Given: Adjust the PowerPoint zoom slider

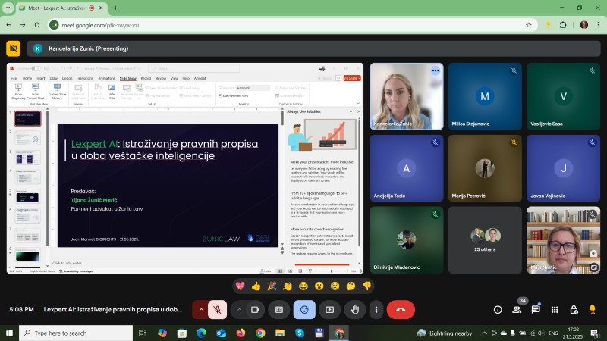Looking at the screenshot, I should point(332,271).
